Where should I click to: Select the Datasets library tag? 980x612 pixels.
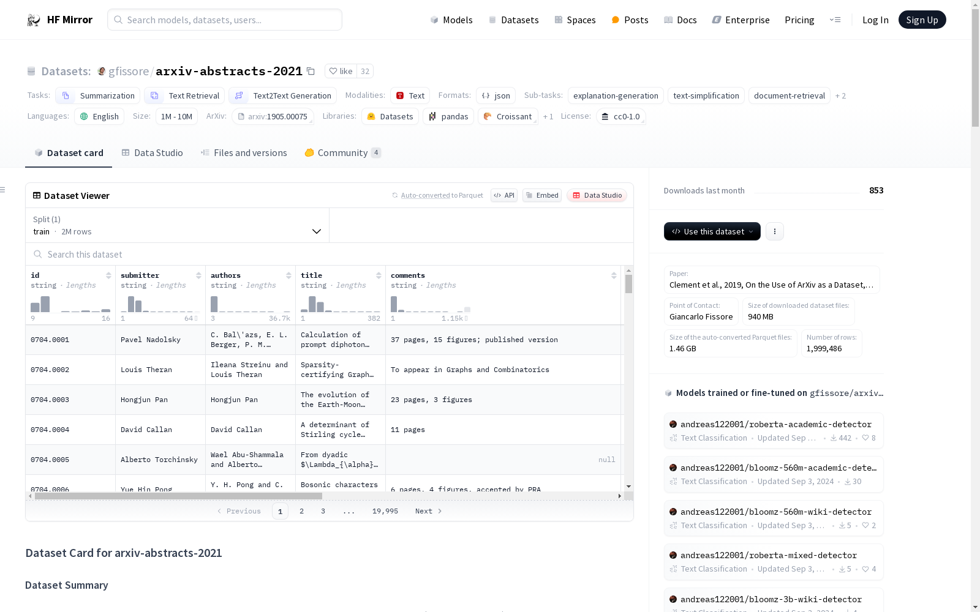tap(390, 116)
